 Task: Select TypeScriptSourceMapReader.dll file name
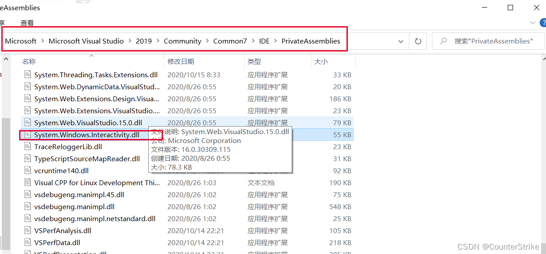(87, 159)
